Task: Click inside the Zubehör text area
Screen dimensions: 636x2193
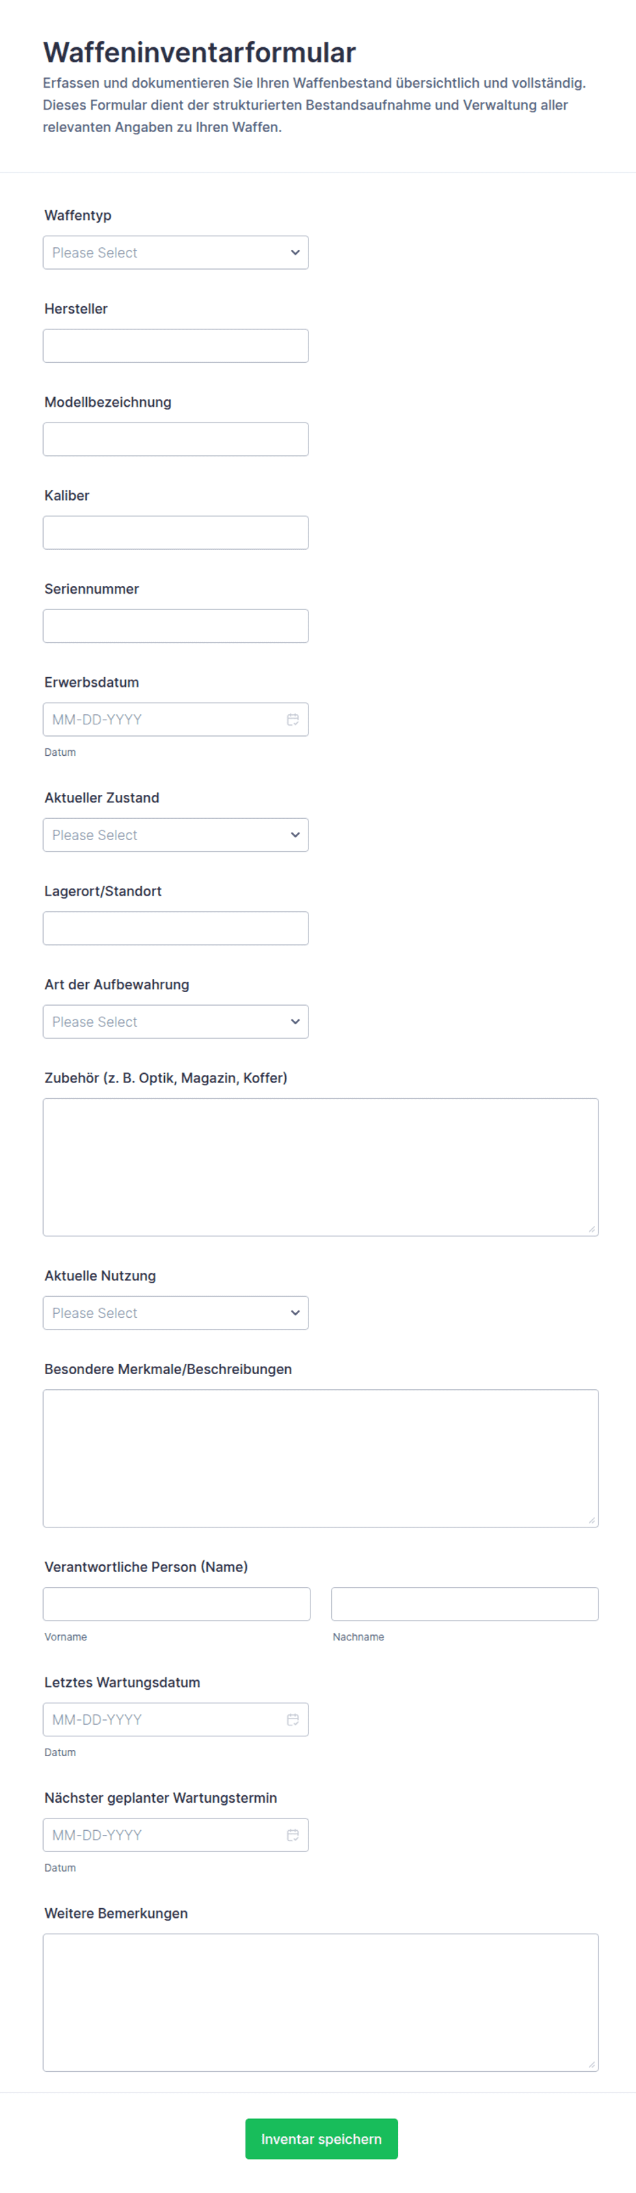Action: (x=321, y=1167)
